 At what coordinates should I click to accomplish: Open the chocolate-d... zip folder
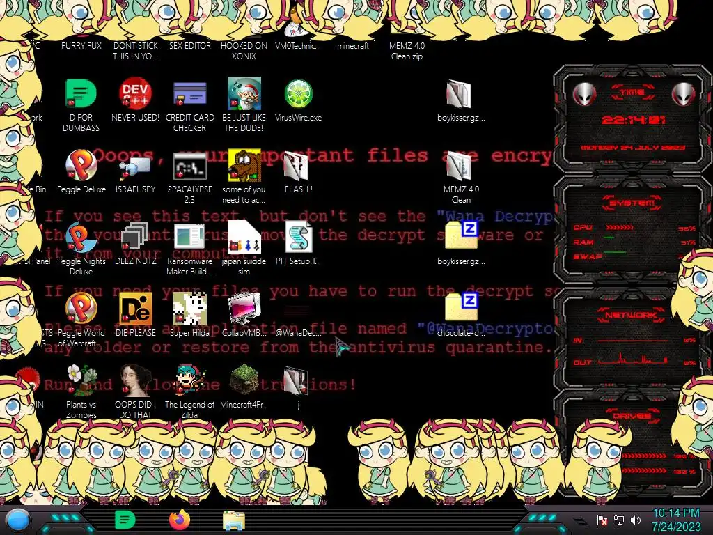pos(461,307)
